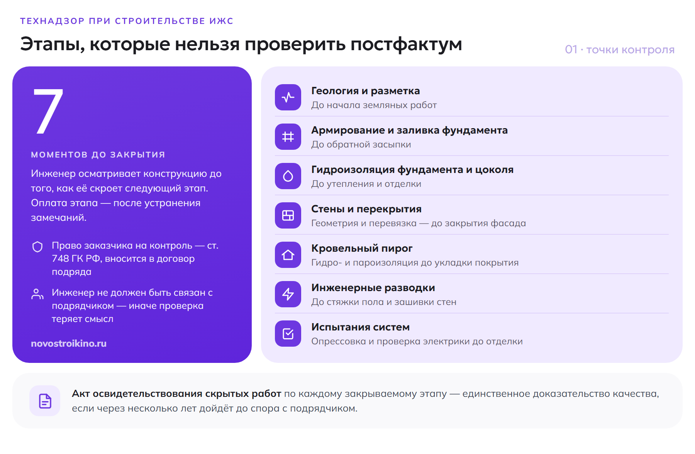Click the overline ТЕХНАДЗОР ПРИ СТРОИТЕЛЬСТВЕ ИЖС
Screen dimensions: 695x454
(127, 21)
